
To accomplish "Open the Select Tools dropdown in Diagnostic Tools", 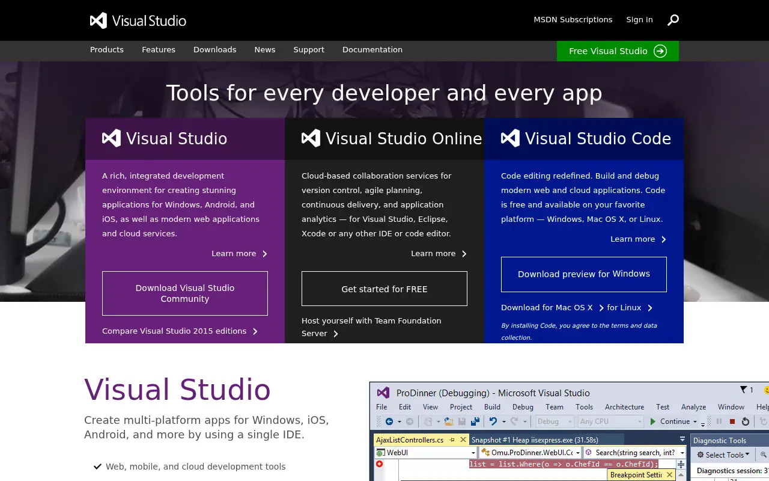I will coord(723,455).
